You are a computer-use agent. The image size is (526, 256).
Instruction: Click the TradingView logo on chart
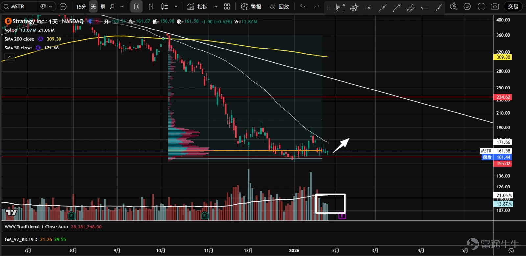11,212
